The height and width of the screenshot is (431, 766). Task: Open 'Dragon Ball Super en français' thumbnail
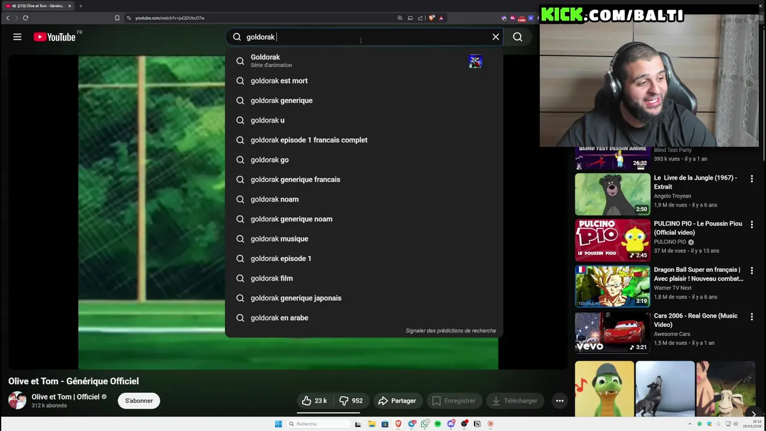pos(612,286)
